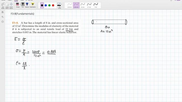Click the hand-drawn bar sketch
Image resolution: width=182 pixels, height=102 pixels.
(109, 22)
